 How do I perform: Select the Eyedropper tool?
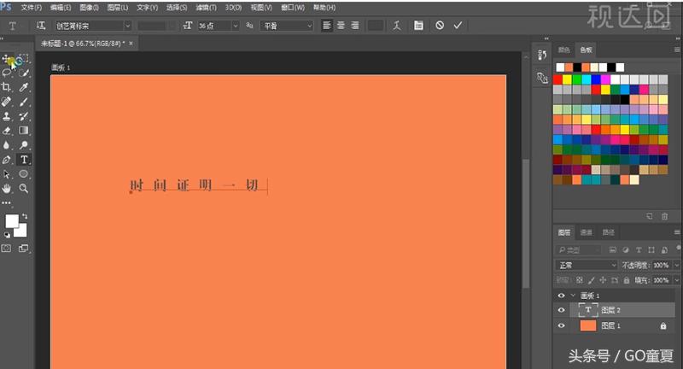24,87
